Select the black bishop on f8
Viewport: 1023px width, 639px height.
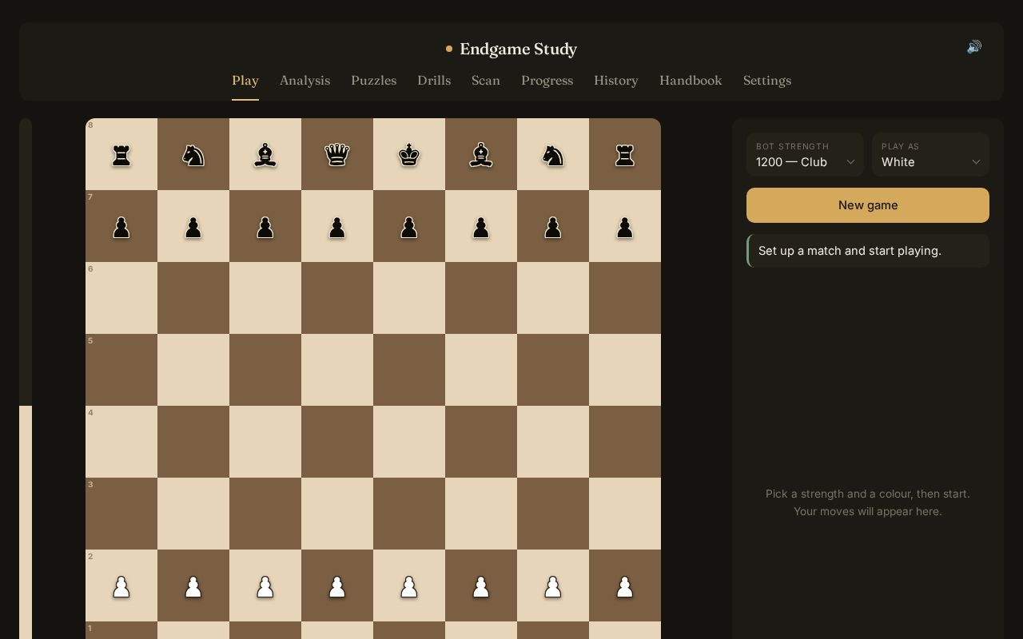[x=481, y=154]
